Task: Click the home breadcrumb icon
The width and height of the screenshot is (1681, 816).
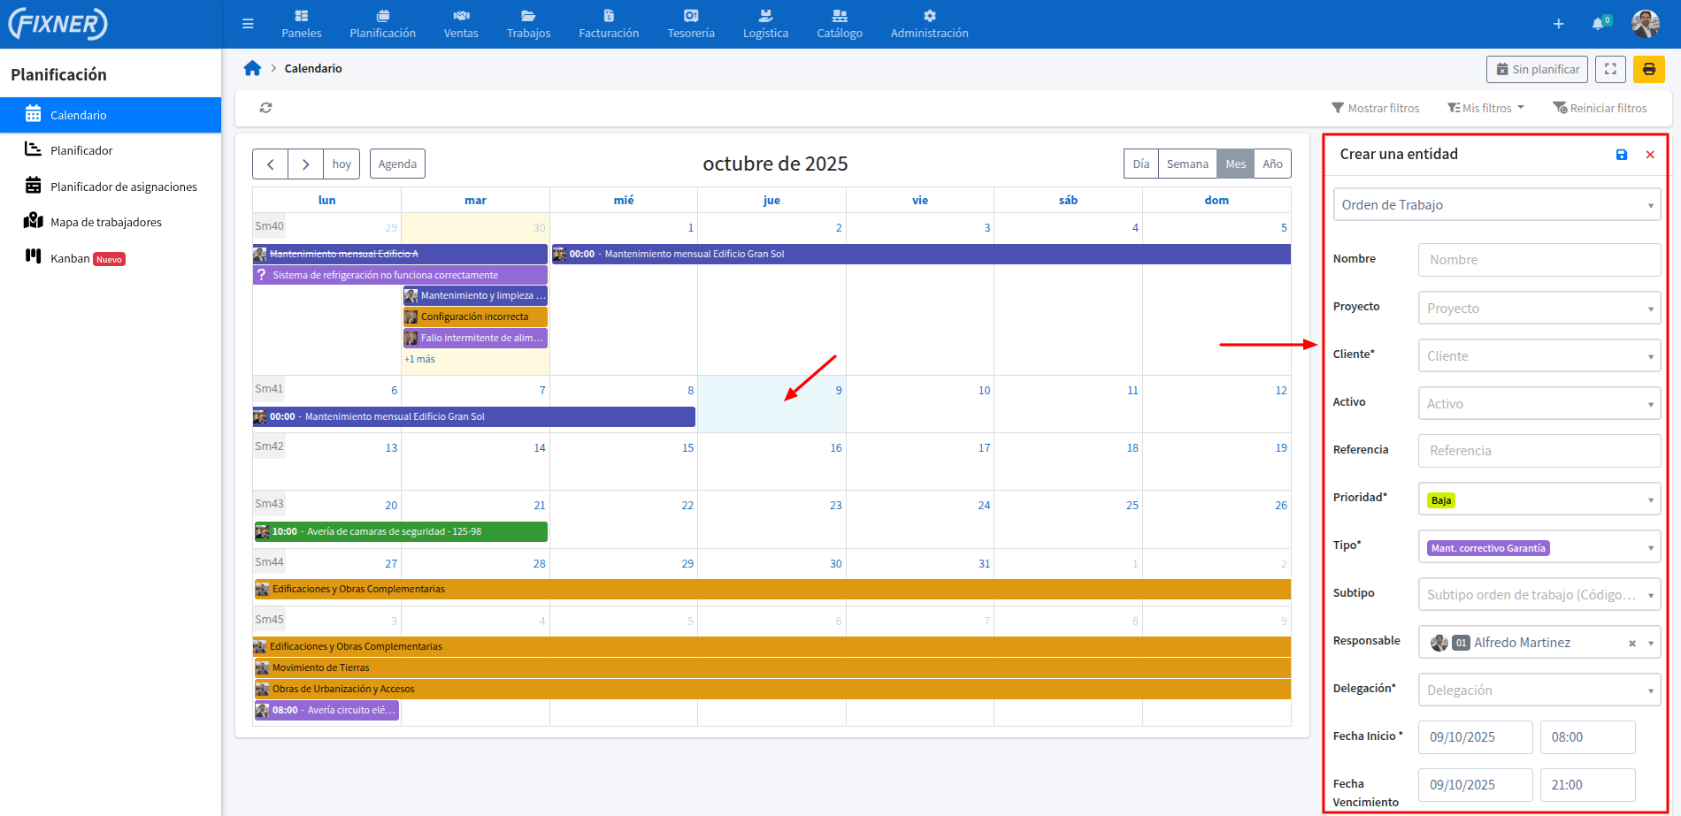Action: pos(252,68)
